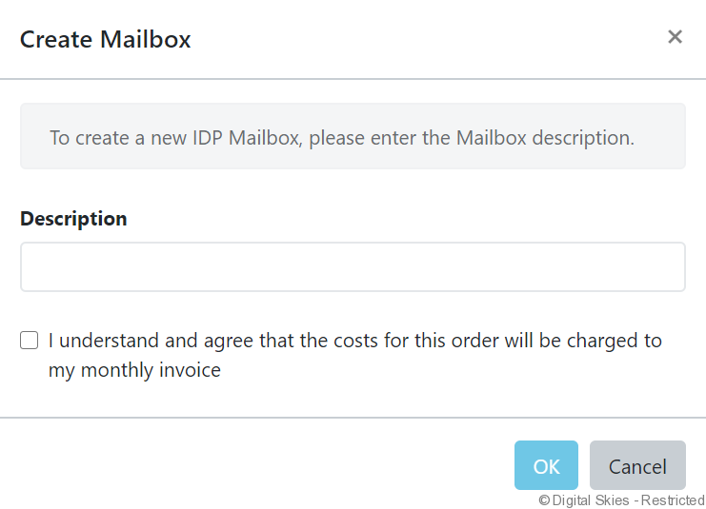Enable the cost agreement checkbox
706x509 pixels.
[x=30, y=341]
